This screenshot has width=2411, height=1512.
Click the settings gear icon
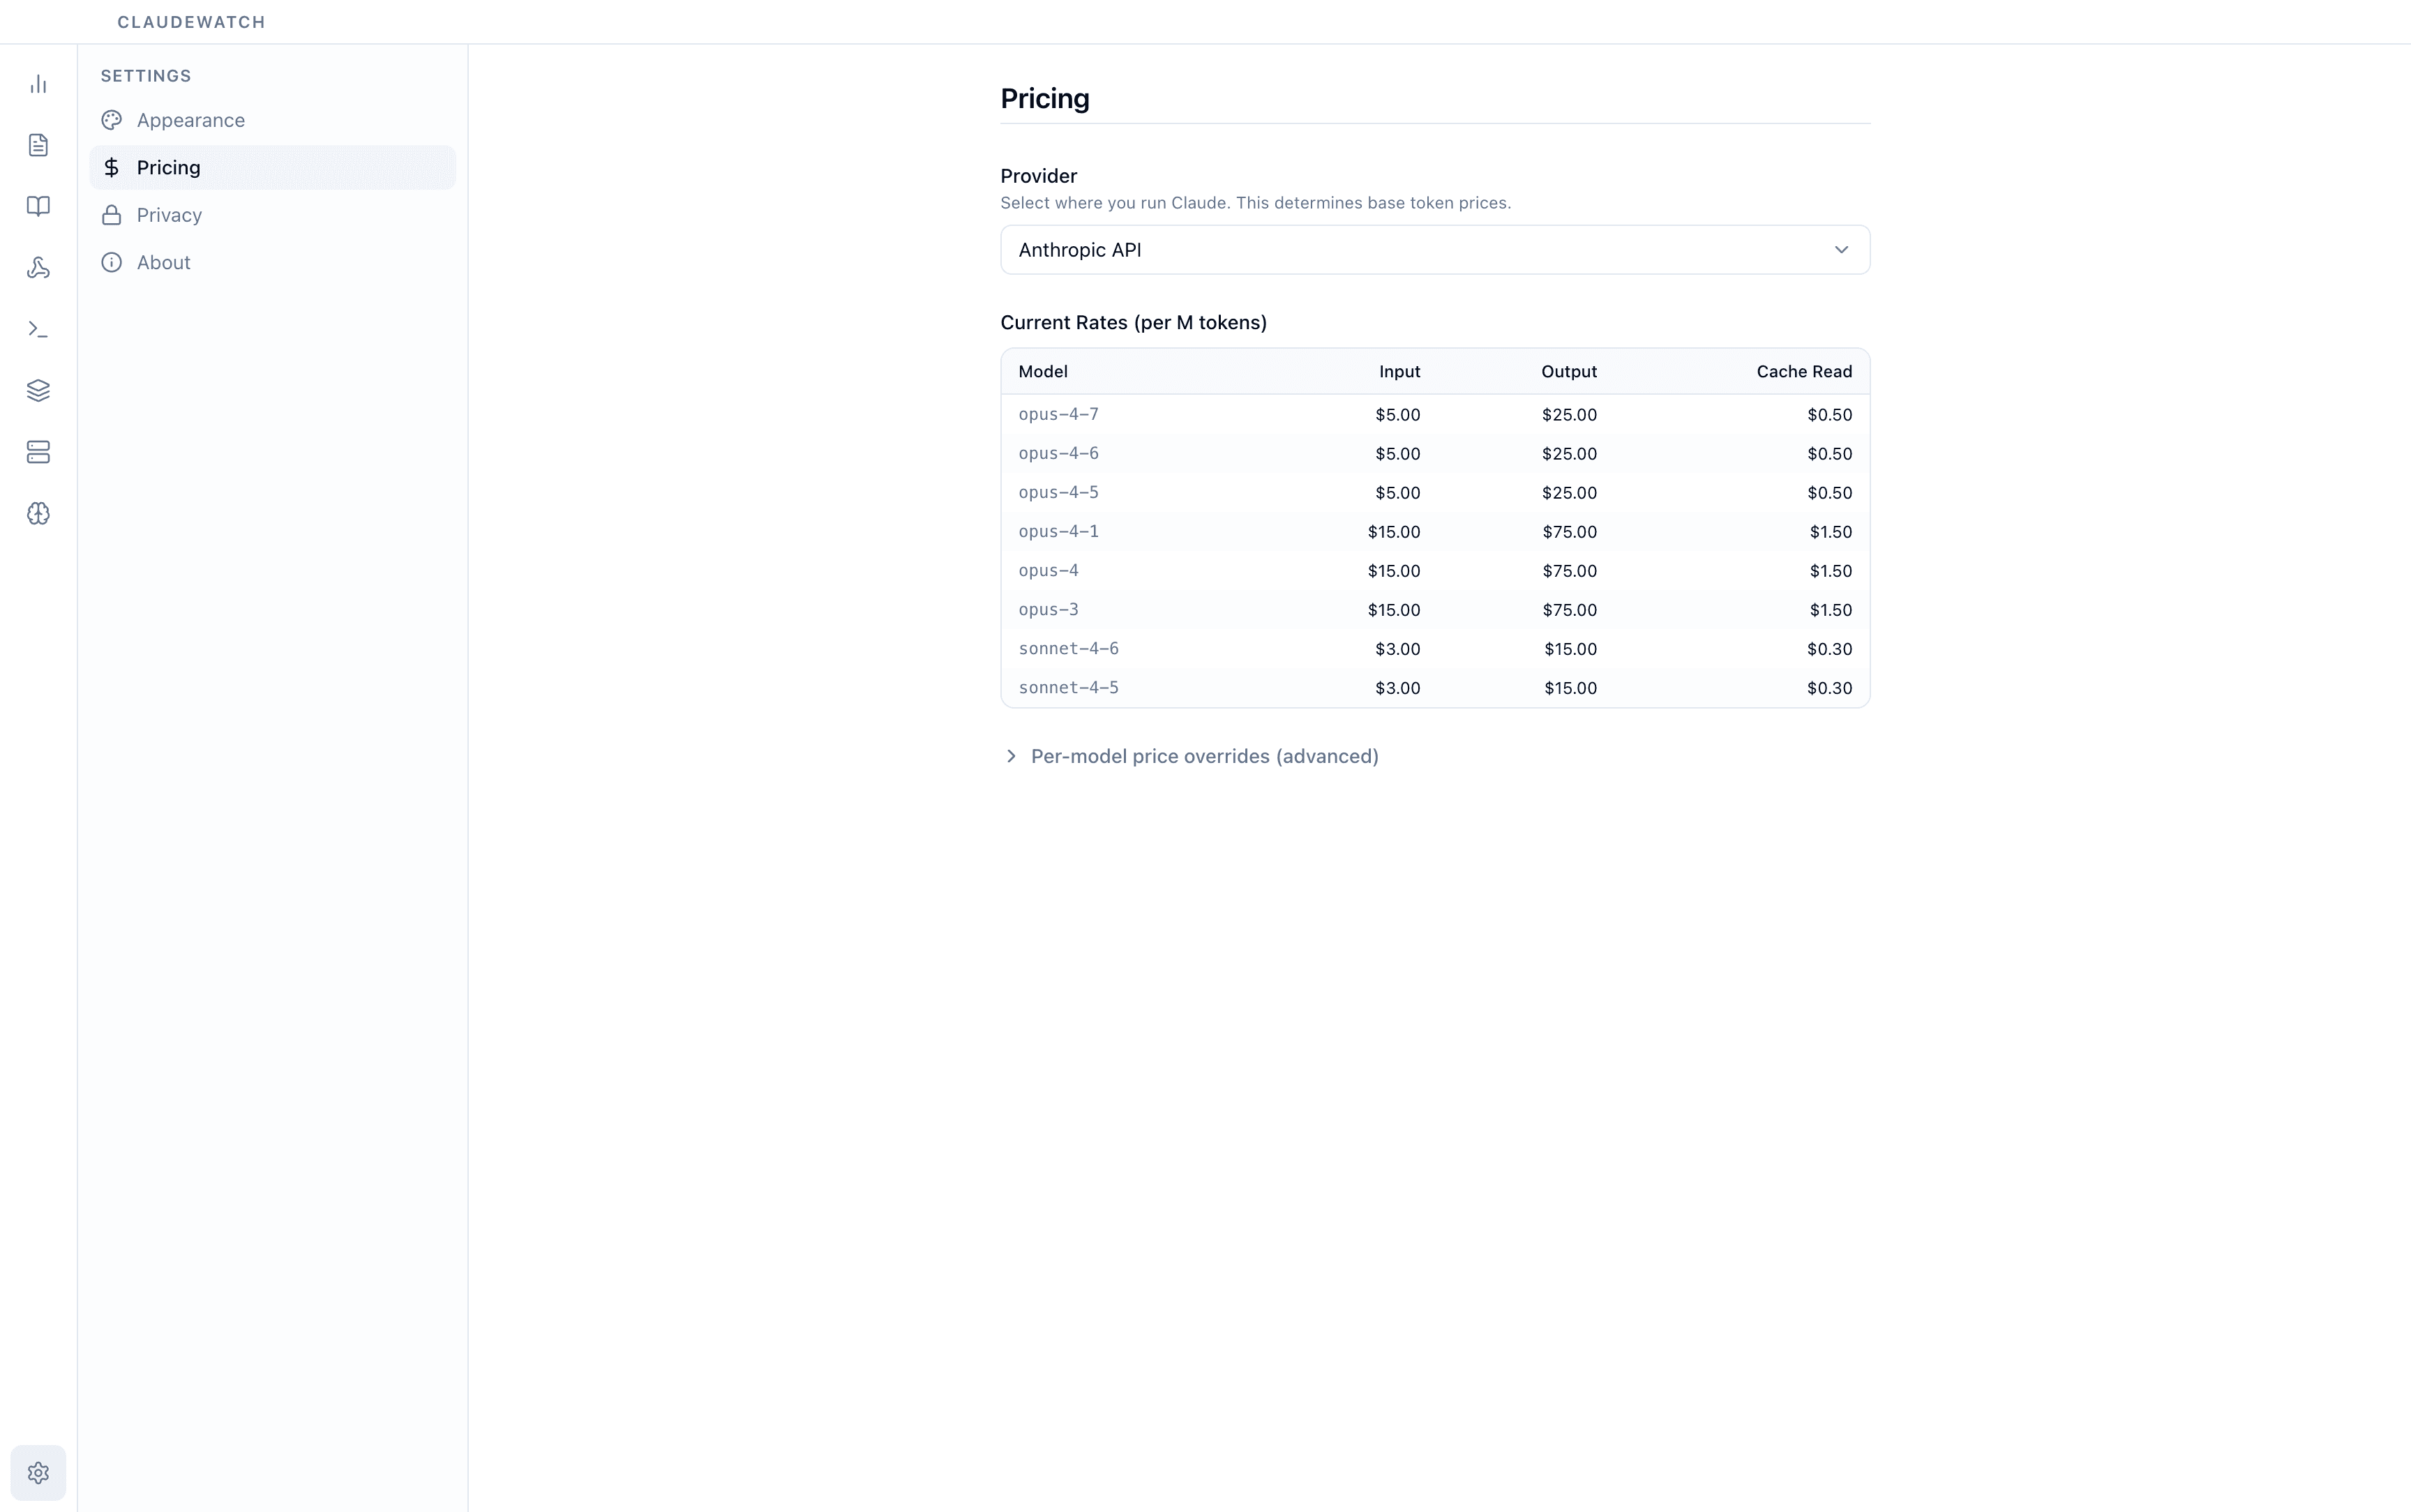pos(38,1473)
